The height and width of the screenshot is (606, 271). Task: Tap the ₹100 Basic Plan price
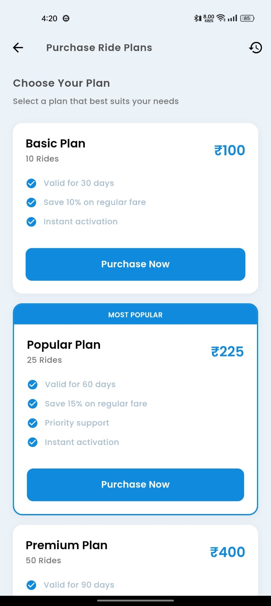pyautogui.click(x=229, y=150)
